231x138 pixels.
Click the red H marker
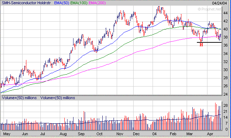(201, 45)
